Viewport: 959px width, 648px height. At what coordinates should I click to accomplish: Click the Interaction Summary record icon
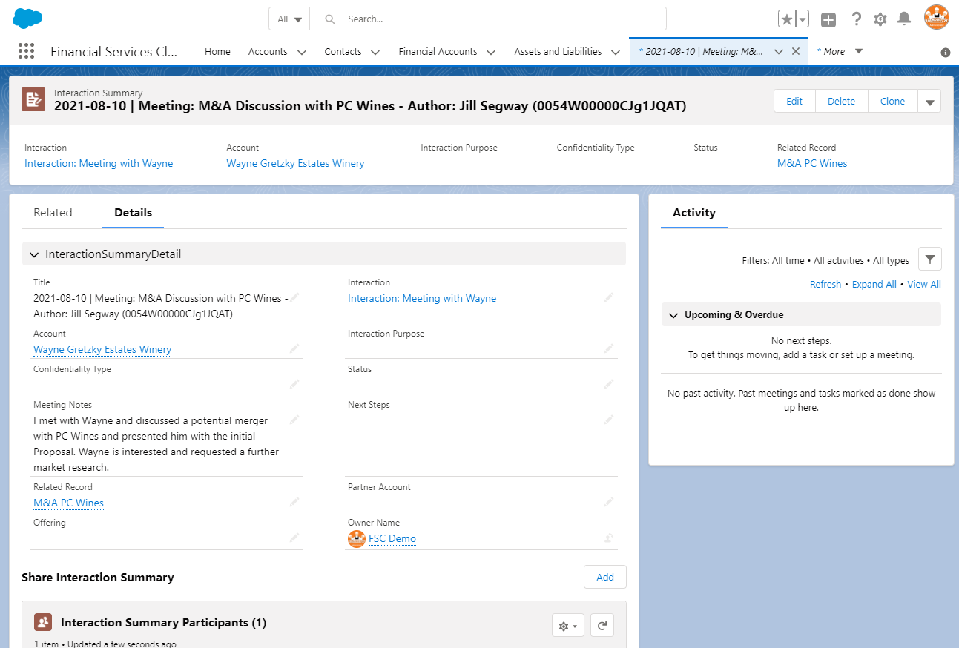(33, 99)
